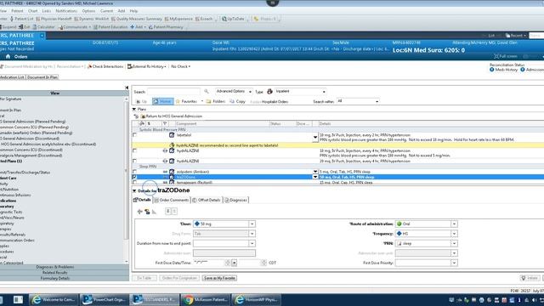This screenshot has width=544, height=306.
Task: Switch to Diagnoses tab
Action: point(236,200)
